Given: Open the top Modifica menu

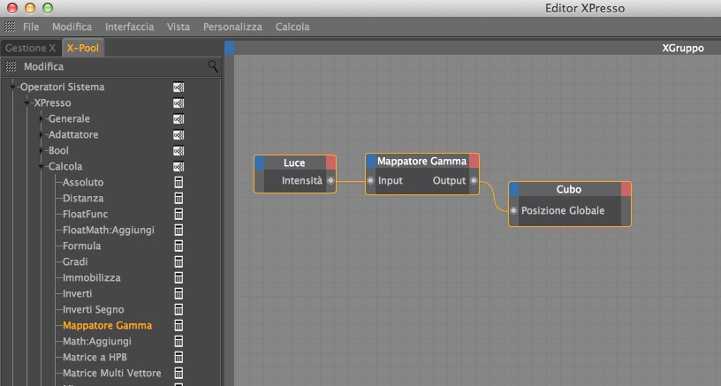Looking at the screenshot, I should coord(72,26).
